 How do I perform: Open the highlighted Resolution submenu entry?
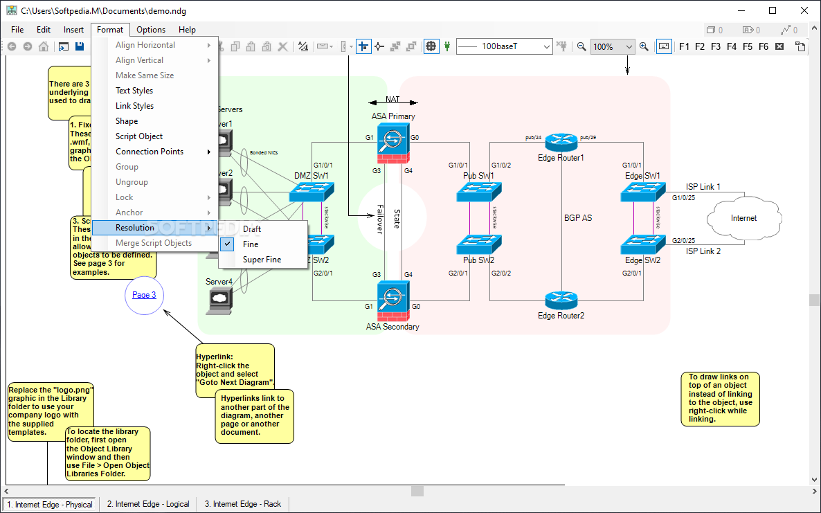click(x=155, y=228)
